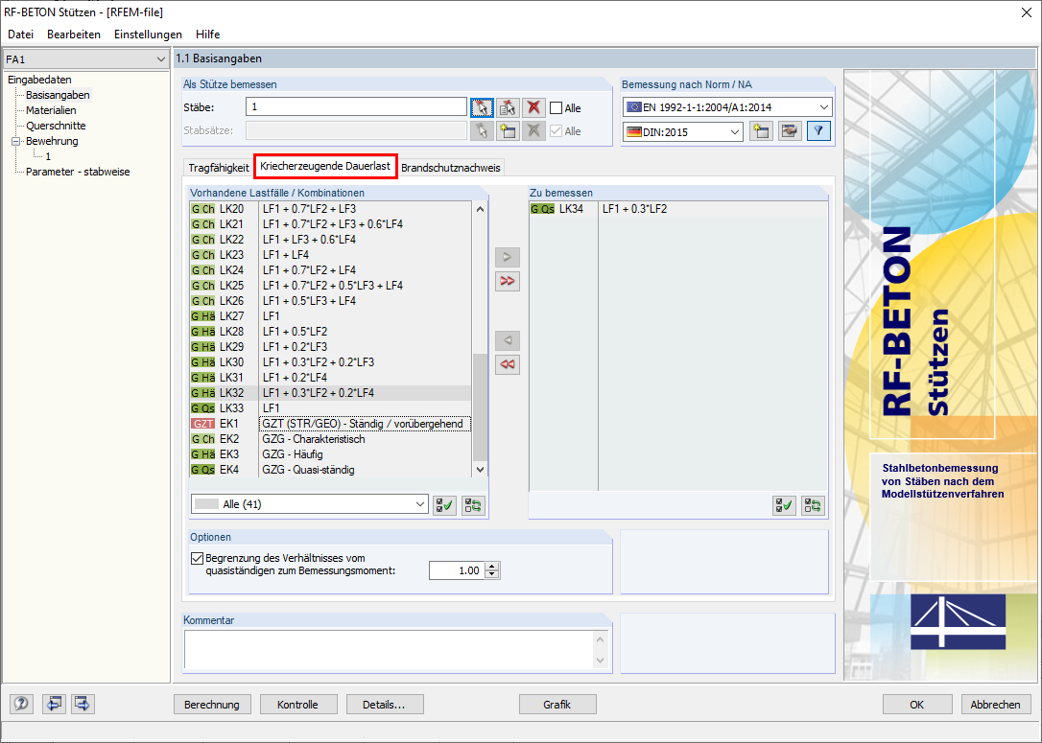Invert load case selection with invert icon
Viewport: 1042px width, 743px height.
pos(472,504)
